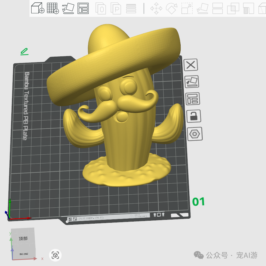Click the Split to parts icon

(116, 8)
